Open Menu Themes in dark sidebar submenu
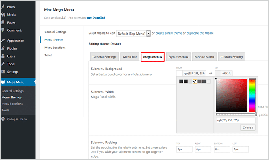The height and width of the screenshot is (160, 269). pyautogui.click(x=11, y=97)
